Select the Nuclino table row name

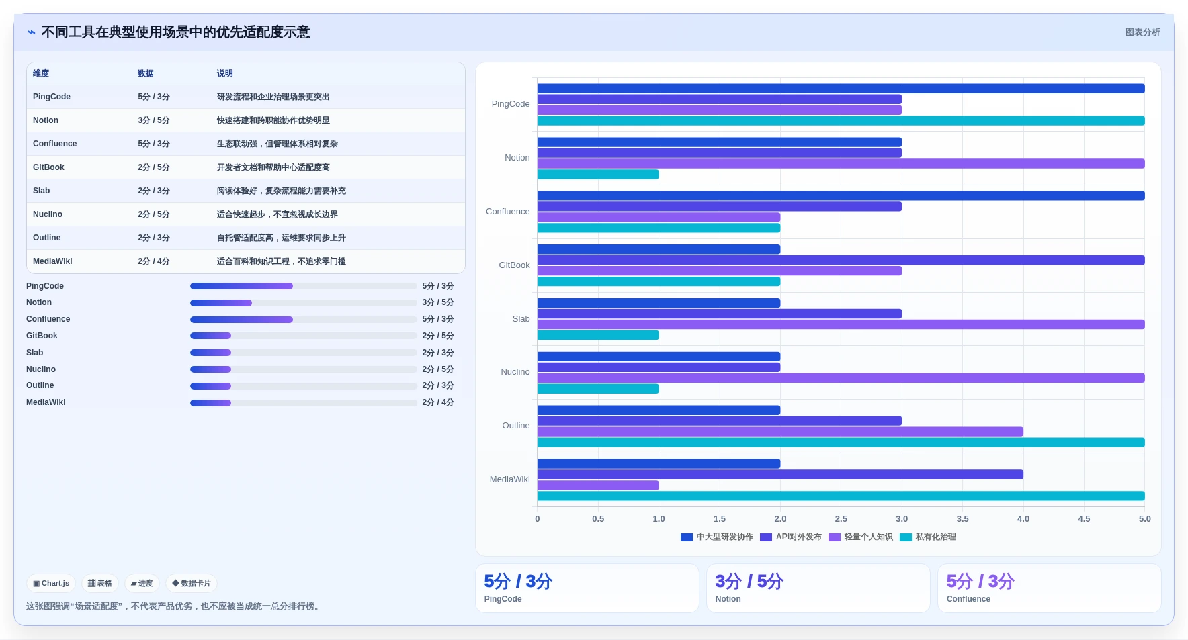click(x=48, y=214)
